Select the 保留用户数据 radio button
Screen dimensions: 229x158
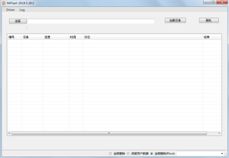point(128,153)
